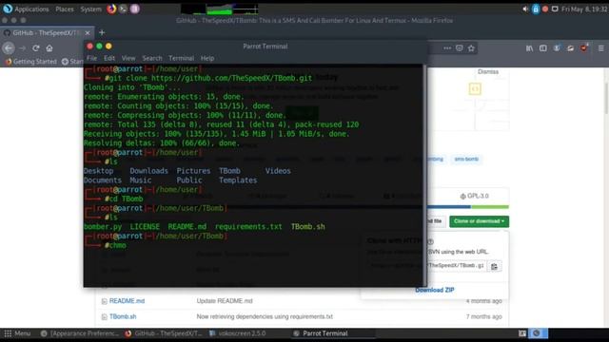
Task: Click the display tray icon in top panel
Action: [x=555, y=9]
